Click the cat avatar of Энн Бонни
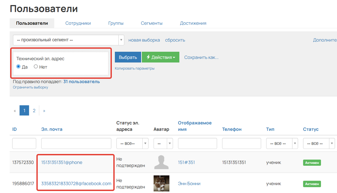This screenshot has height=193, width=337. (x=161, y=183)
